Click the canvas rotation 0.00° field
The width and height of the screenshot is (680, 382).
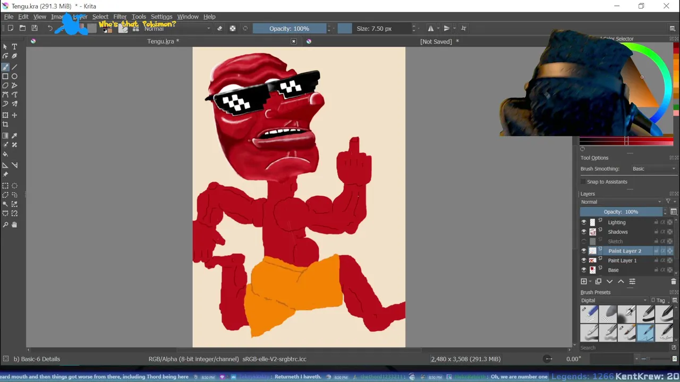(x=573, y=359)
